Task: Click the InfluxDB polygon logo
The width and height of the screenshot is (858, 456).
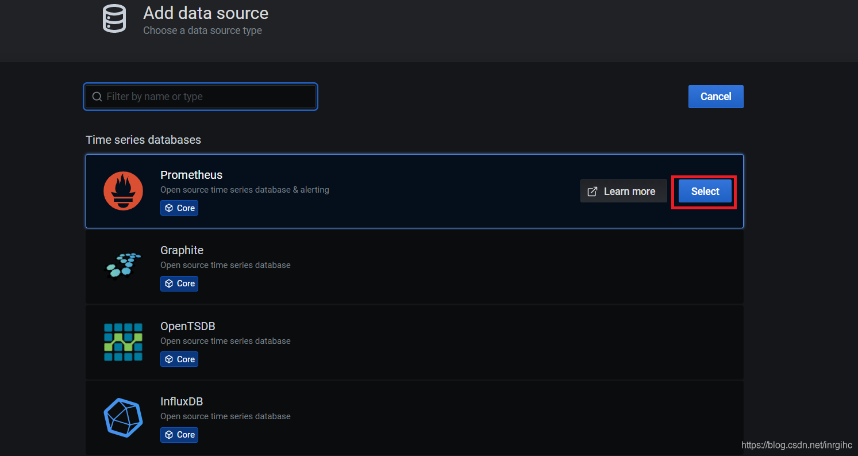Action: pos(123,416)
